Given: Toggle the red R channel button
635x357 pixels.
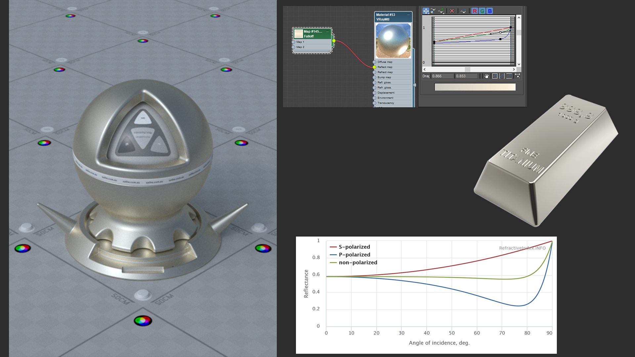Looking at the screenshot, I should click(x=475, y=11).
